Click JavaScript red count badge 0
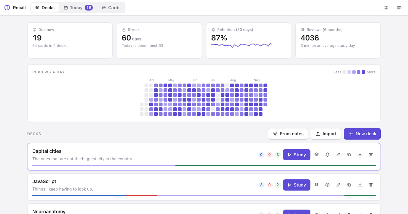This screenshot has height=214, width=408. 270,185
